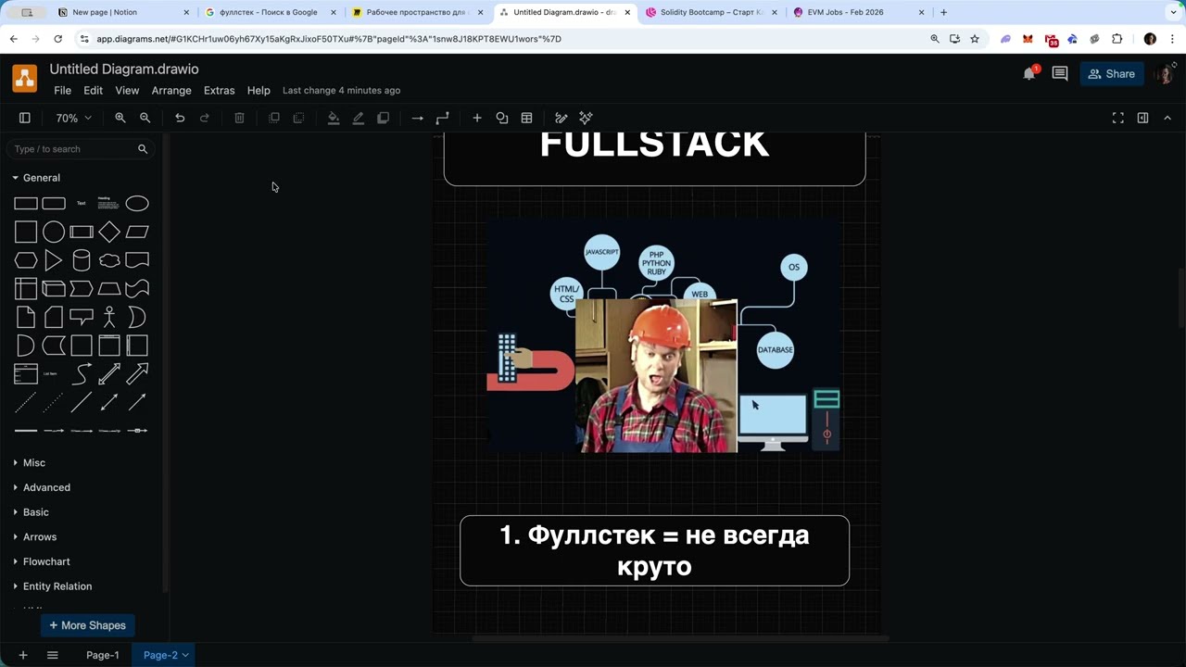
Task: Open the Help menu
Action: coord(259,90)
